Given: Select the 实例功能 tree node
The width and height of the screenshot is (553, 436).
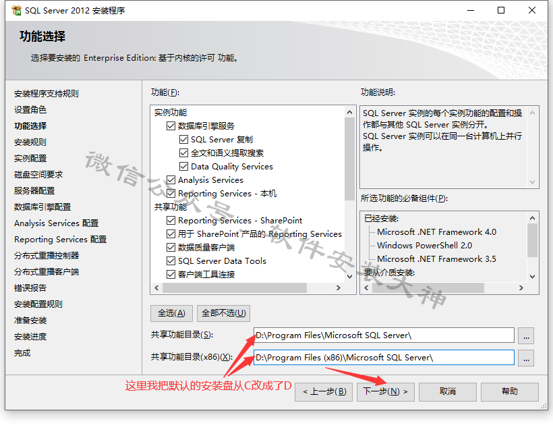Looking at the screenshot, I should pyautogui.click(x=171, y=113).
